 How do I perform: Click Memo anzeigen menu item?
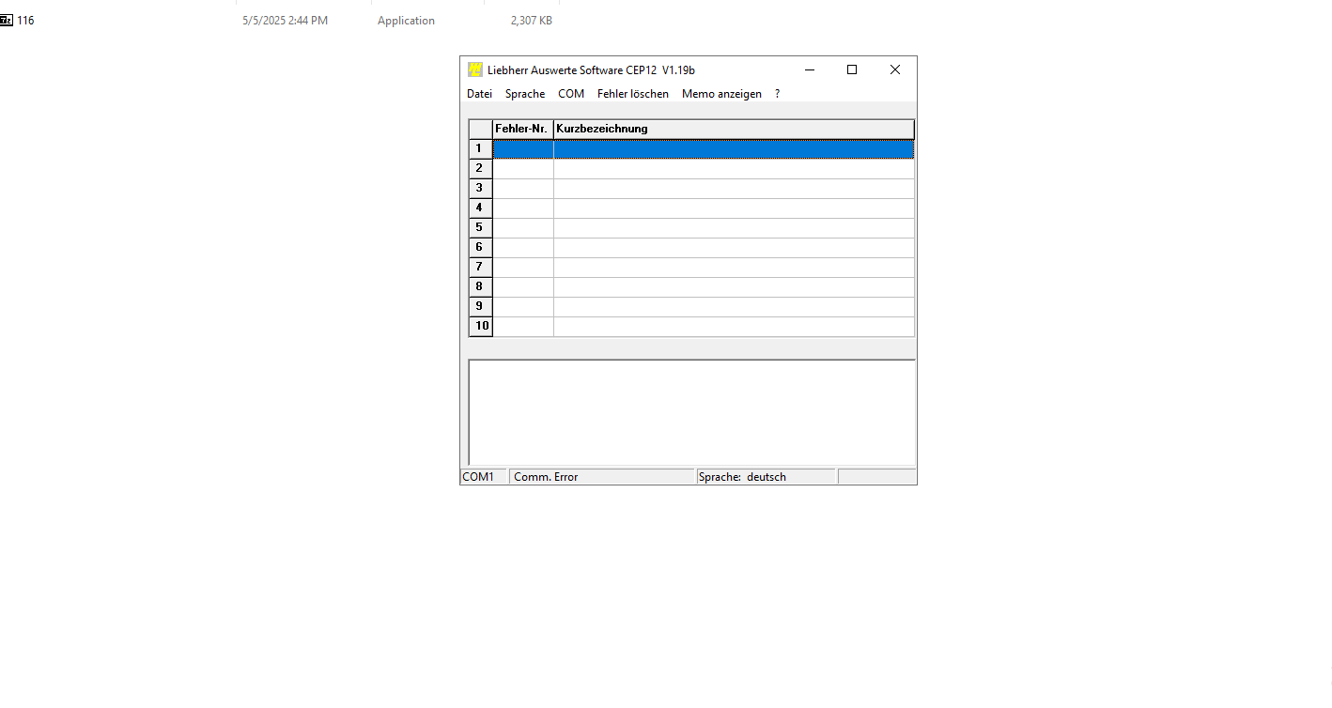721,94
